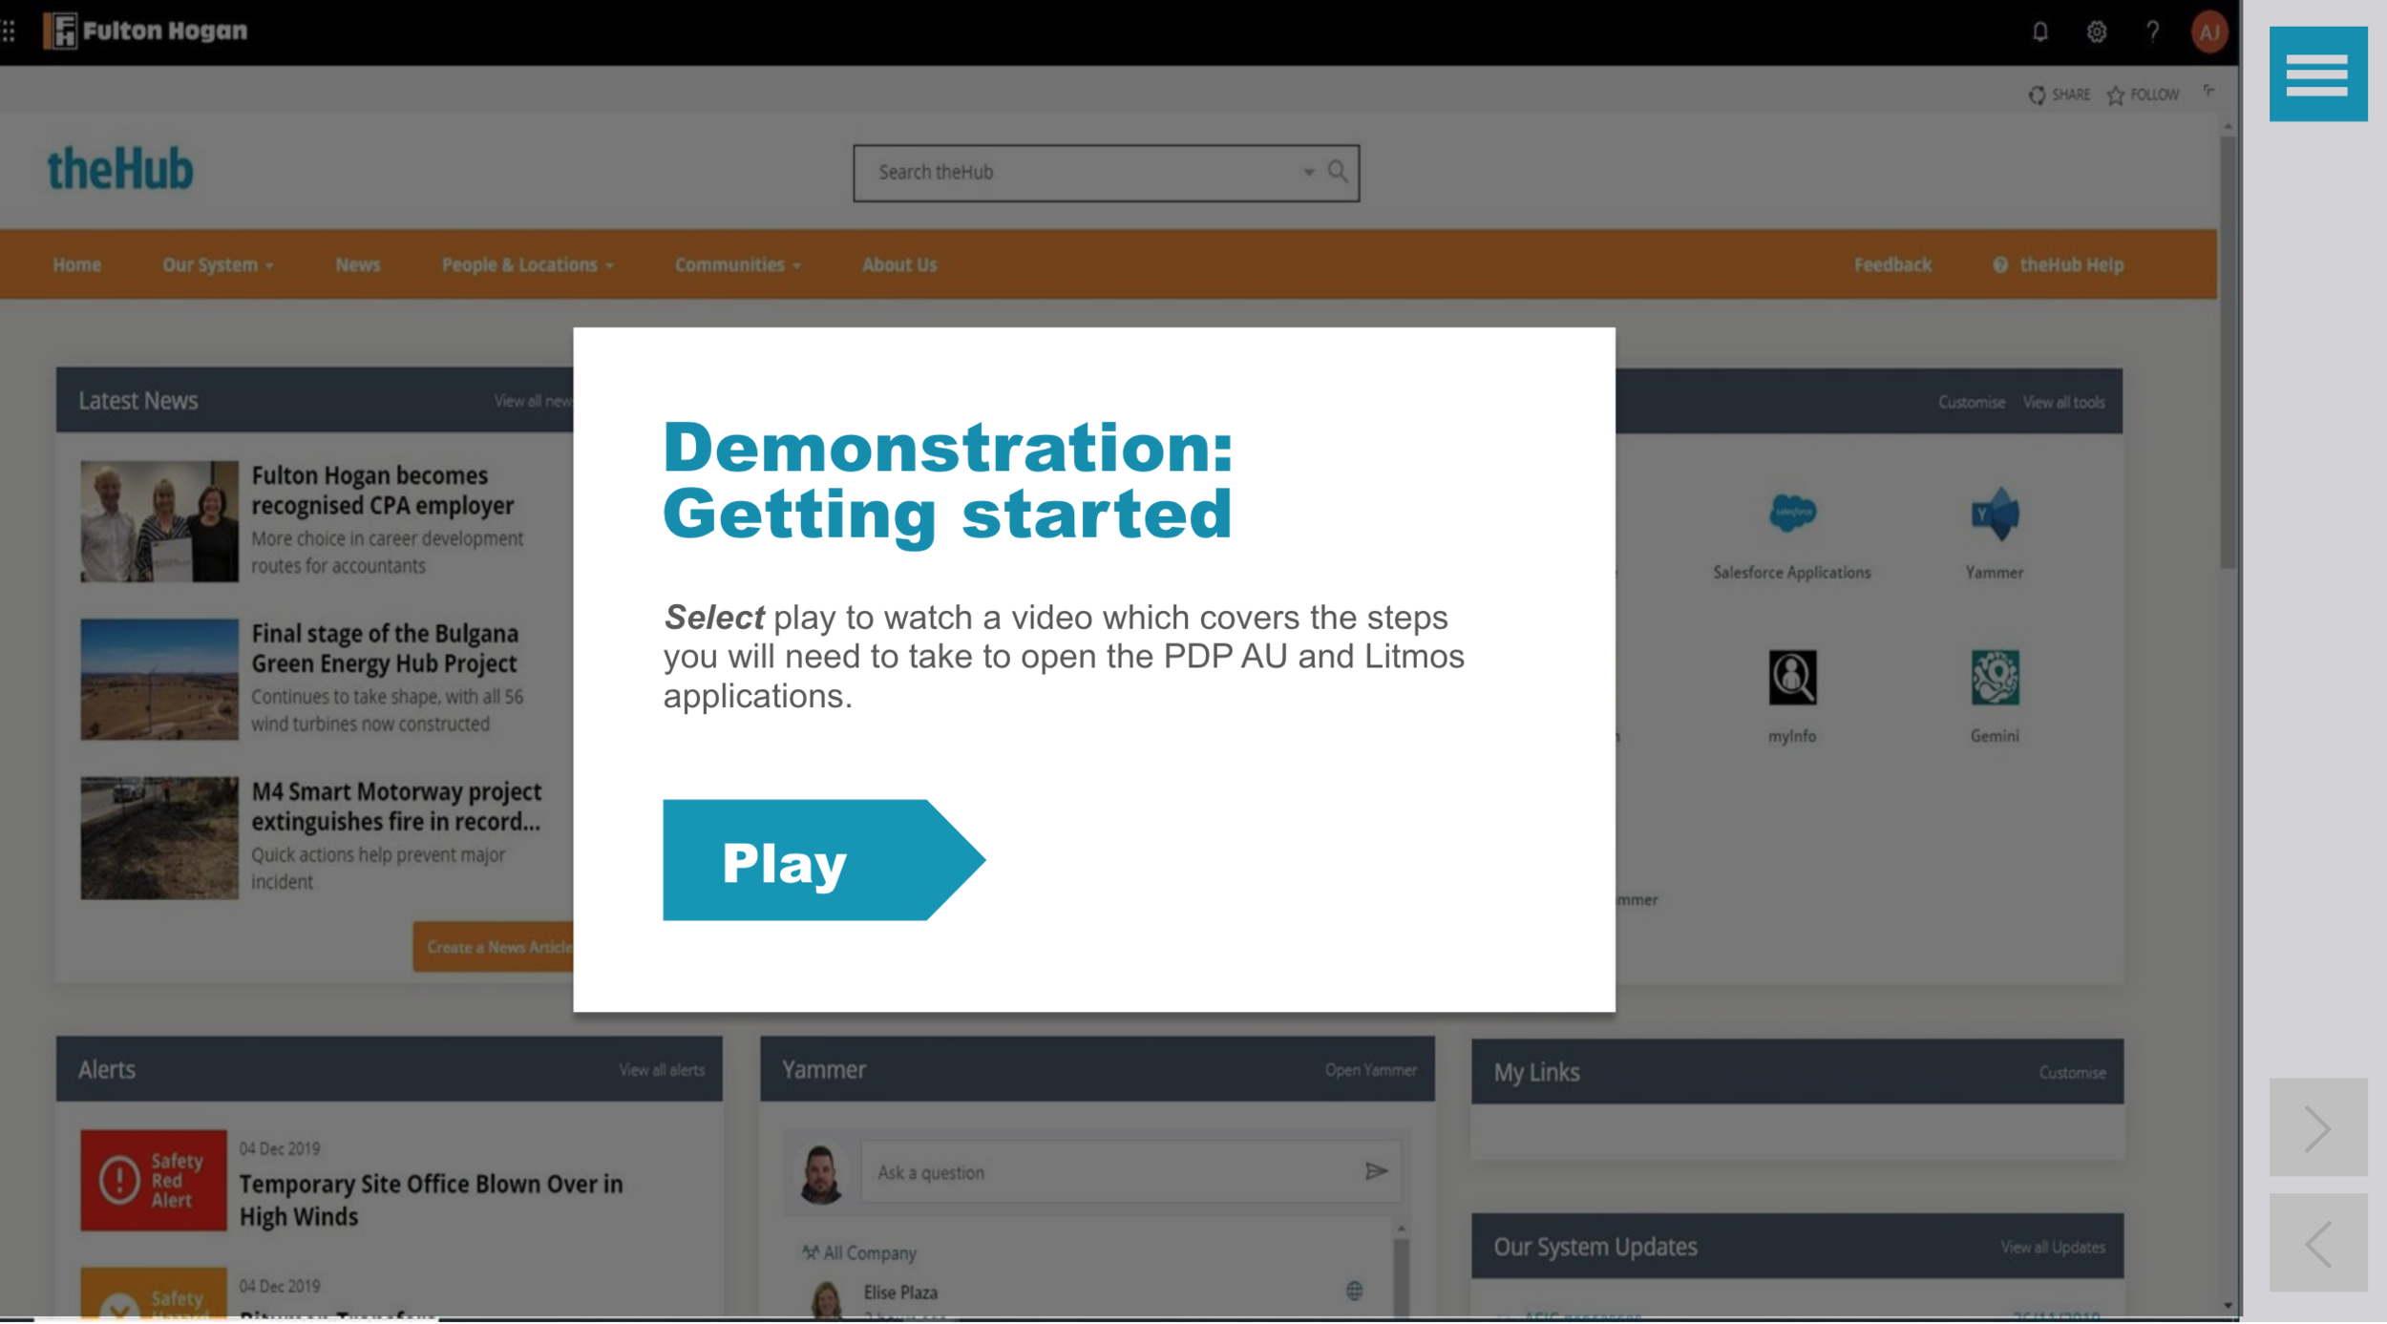2387x1324 pixels.
Task: Click the app launcher grid icon
Action: (x=10, y=32)
